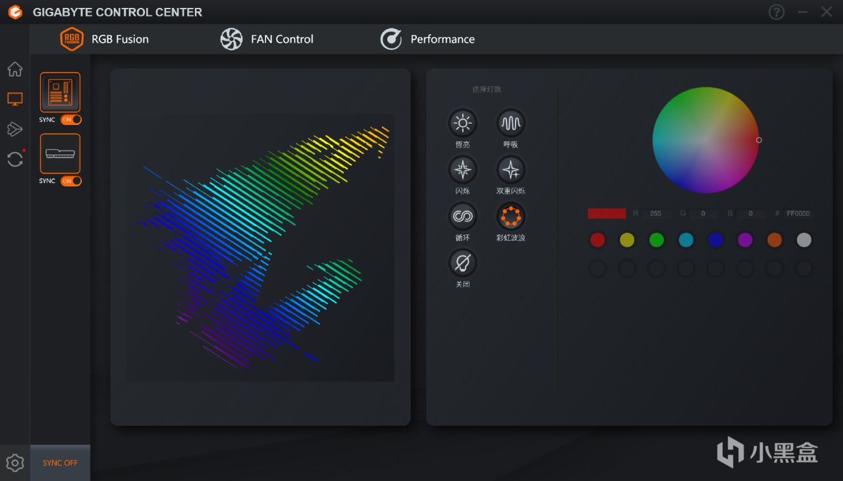This screenshot has height=481, width=843.
Task: Open the settings gear
Action: pos(14,463)
